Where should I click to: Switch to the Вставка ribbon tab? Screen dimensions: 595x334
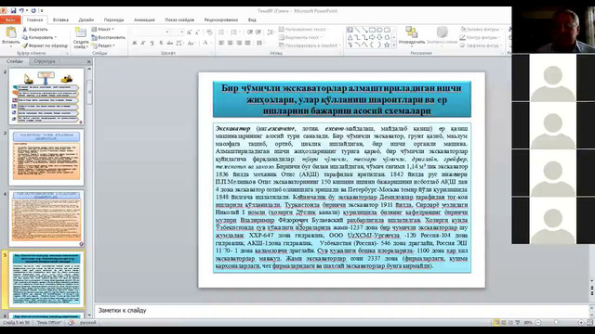pyautogui.click(x=60, y=19)
